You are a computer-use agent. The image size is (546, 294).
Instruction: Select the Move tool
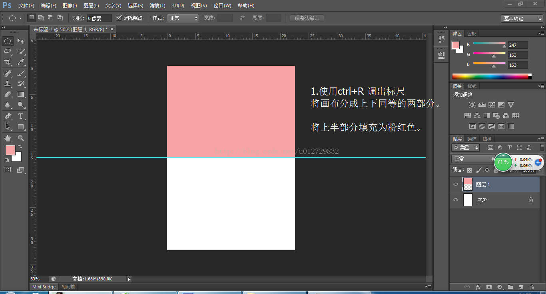click(x=21, y=41)
